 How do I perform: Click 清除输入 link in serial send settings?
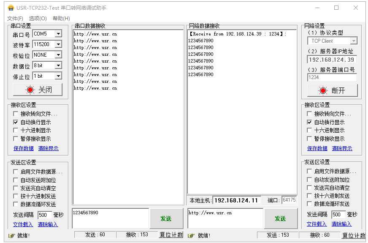click(48, 224)
